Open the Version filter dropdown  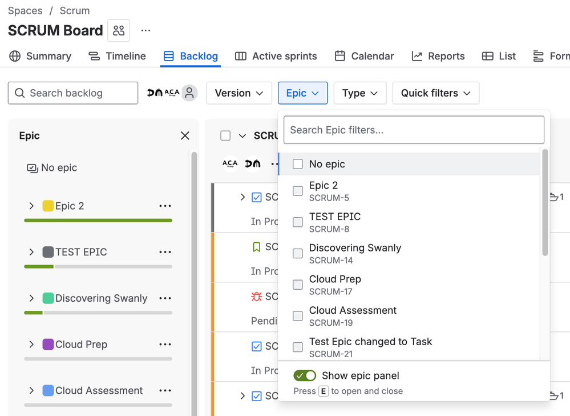pyautogui.click(x=238, y=93)
